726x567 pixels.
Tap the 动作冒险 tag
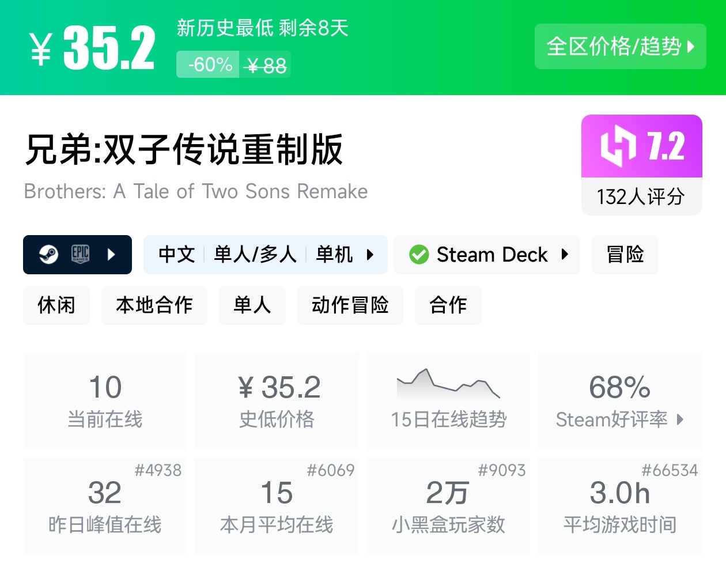(350, 305)
